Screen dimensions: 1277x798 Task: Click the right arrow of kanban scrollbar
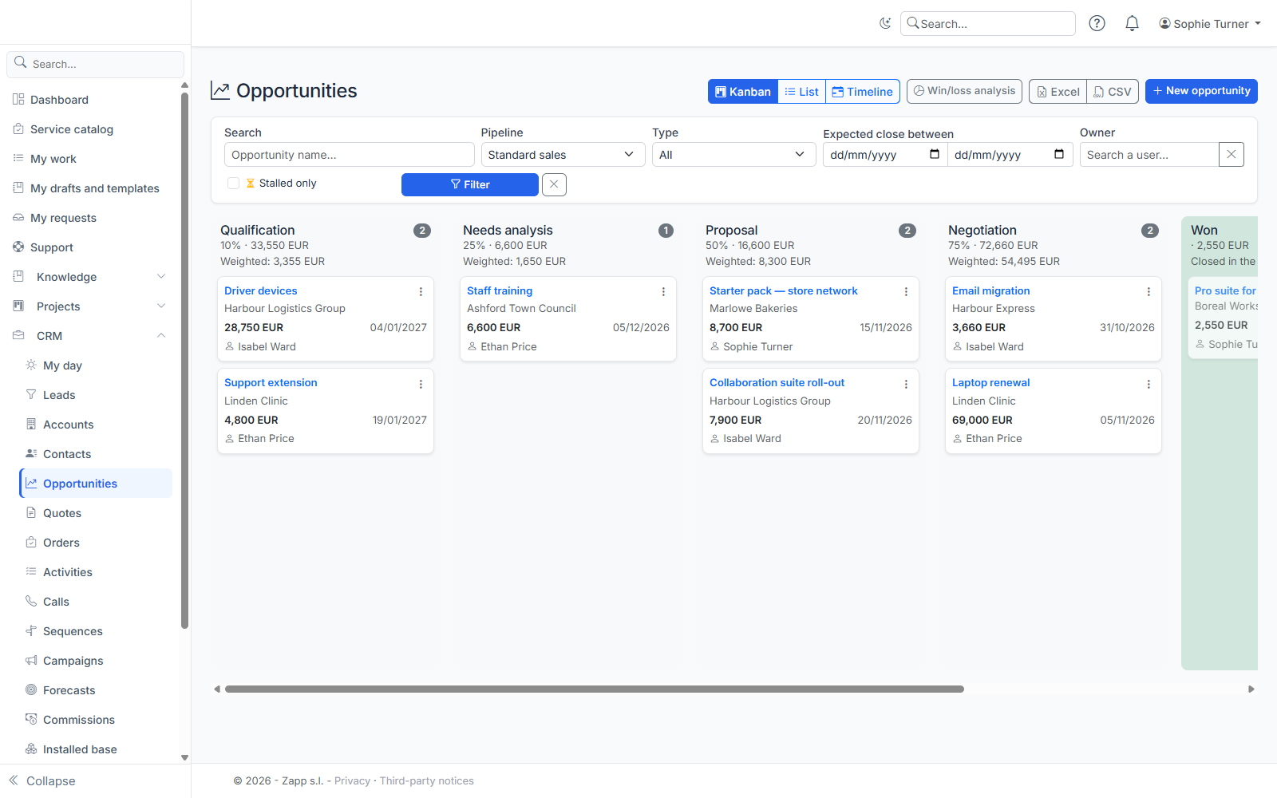click(1251, 689)
